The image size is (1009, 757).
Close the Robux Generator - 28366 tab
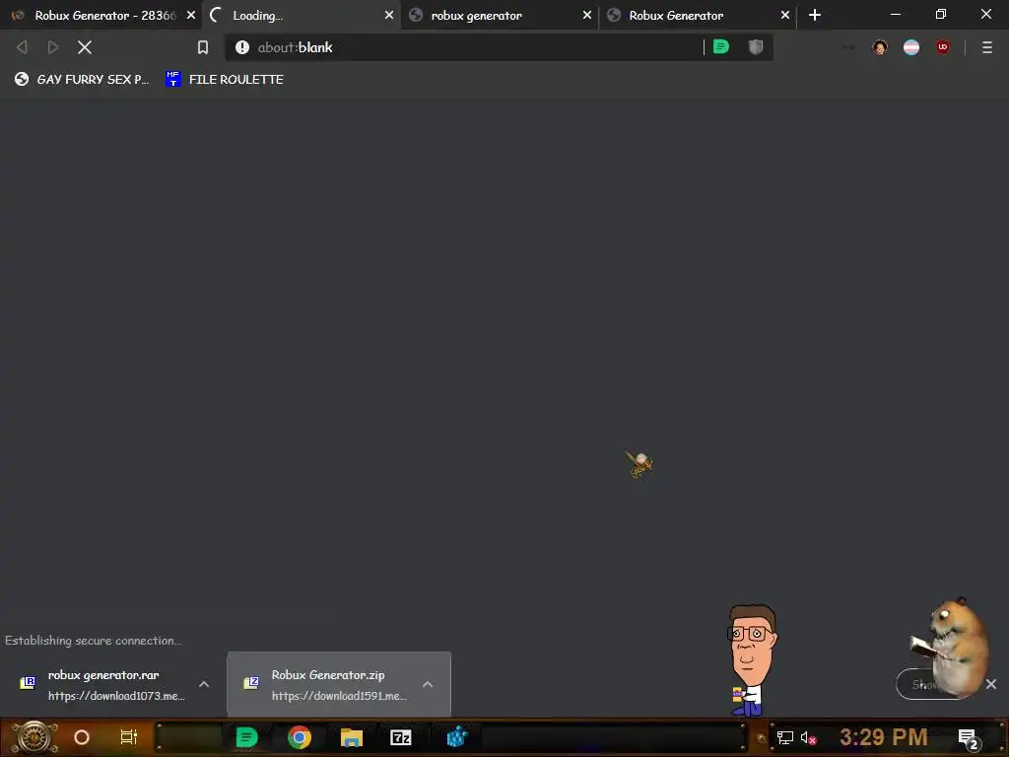click(x=190, y=15)
